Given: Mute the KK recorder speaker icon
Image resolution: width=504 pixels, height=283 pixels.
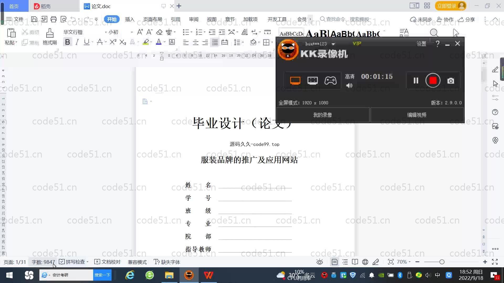Looking at the screenshot, I should (x=349, y=85).
